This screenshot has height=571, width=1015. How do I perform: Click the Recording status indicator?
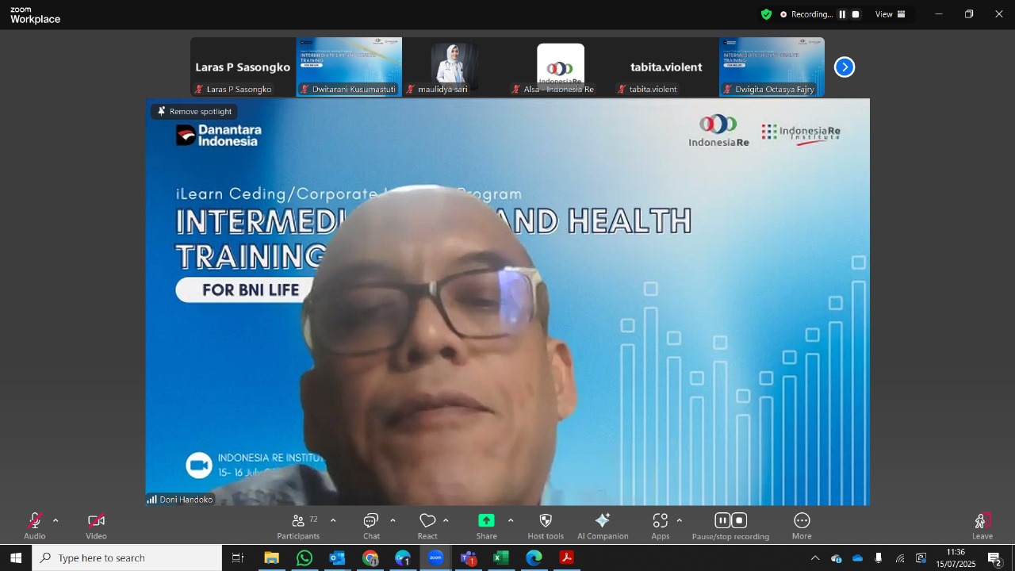tap(806, 14)
